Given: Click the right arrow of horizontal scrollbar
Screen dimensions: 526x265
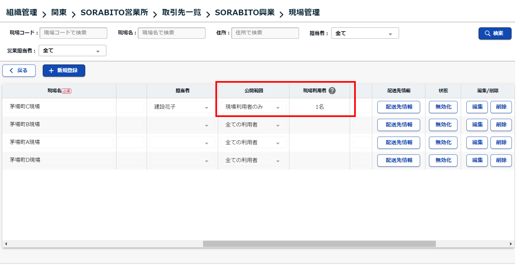Looking at the screenshot, I should [x=511, y=244].
